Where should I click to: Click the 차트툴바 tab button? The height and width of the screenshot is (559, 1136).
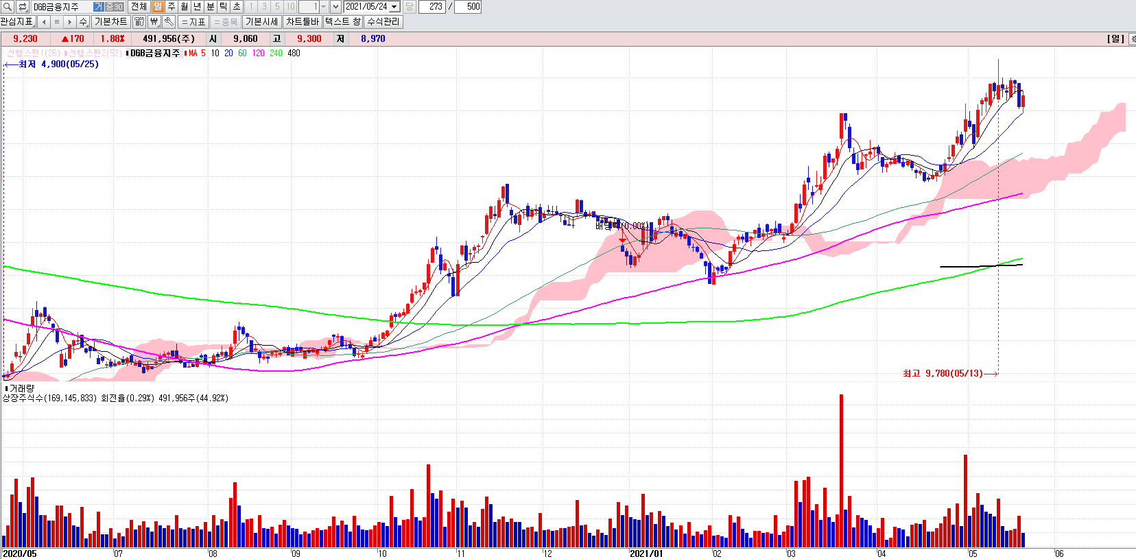[303, 21]
